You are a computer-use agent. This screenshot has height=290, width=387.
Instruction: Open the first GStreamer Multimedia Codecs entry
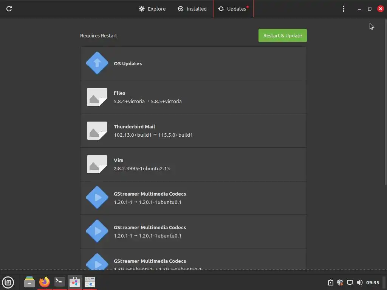(193, 198)
